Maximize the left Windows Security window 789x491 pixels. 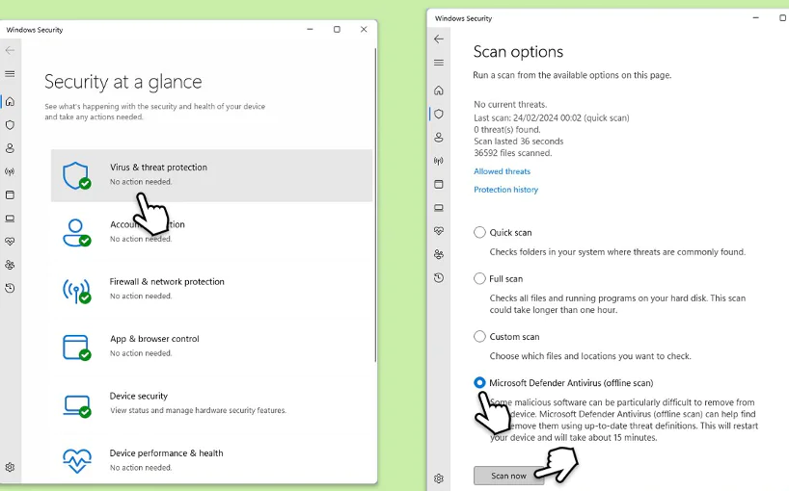tap(338, 30)
